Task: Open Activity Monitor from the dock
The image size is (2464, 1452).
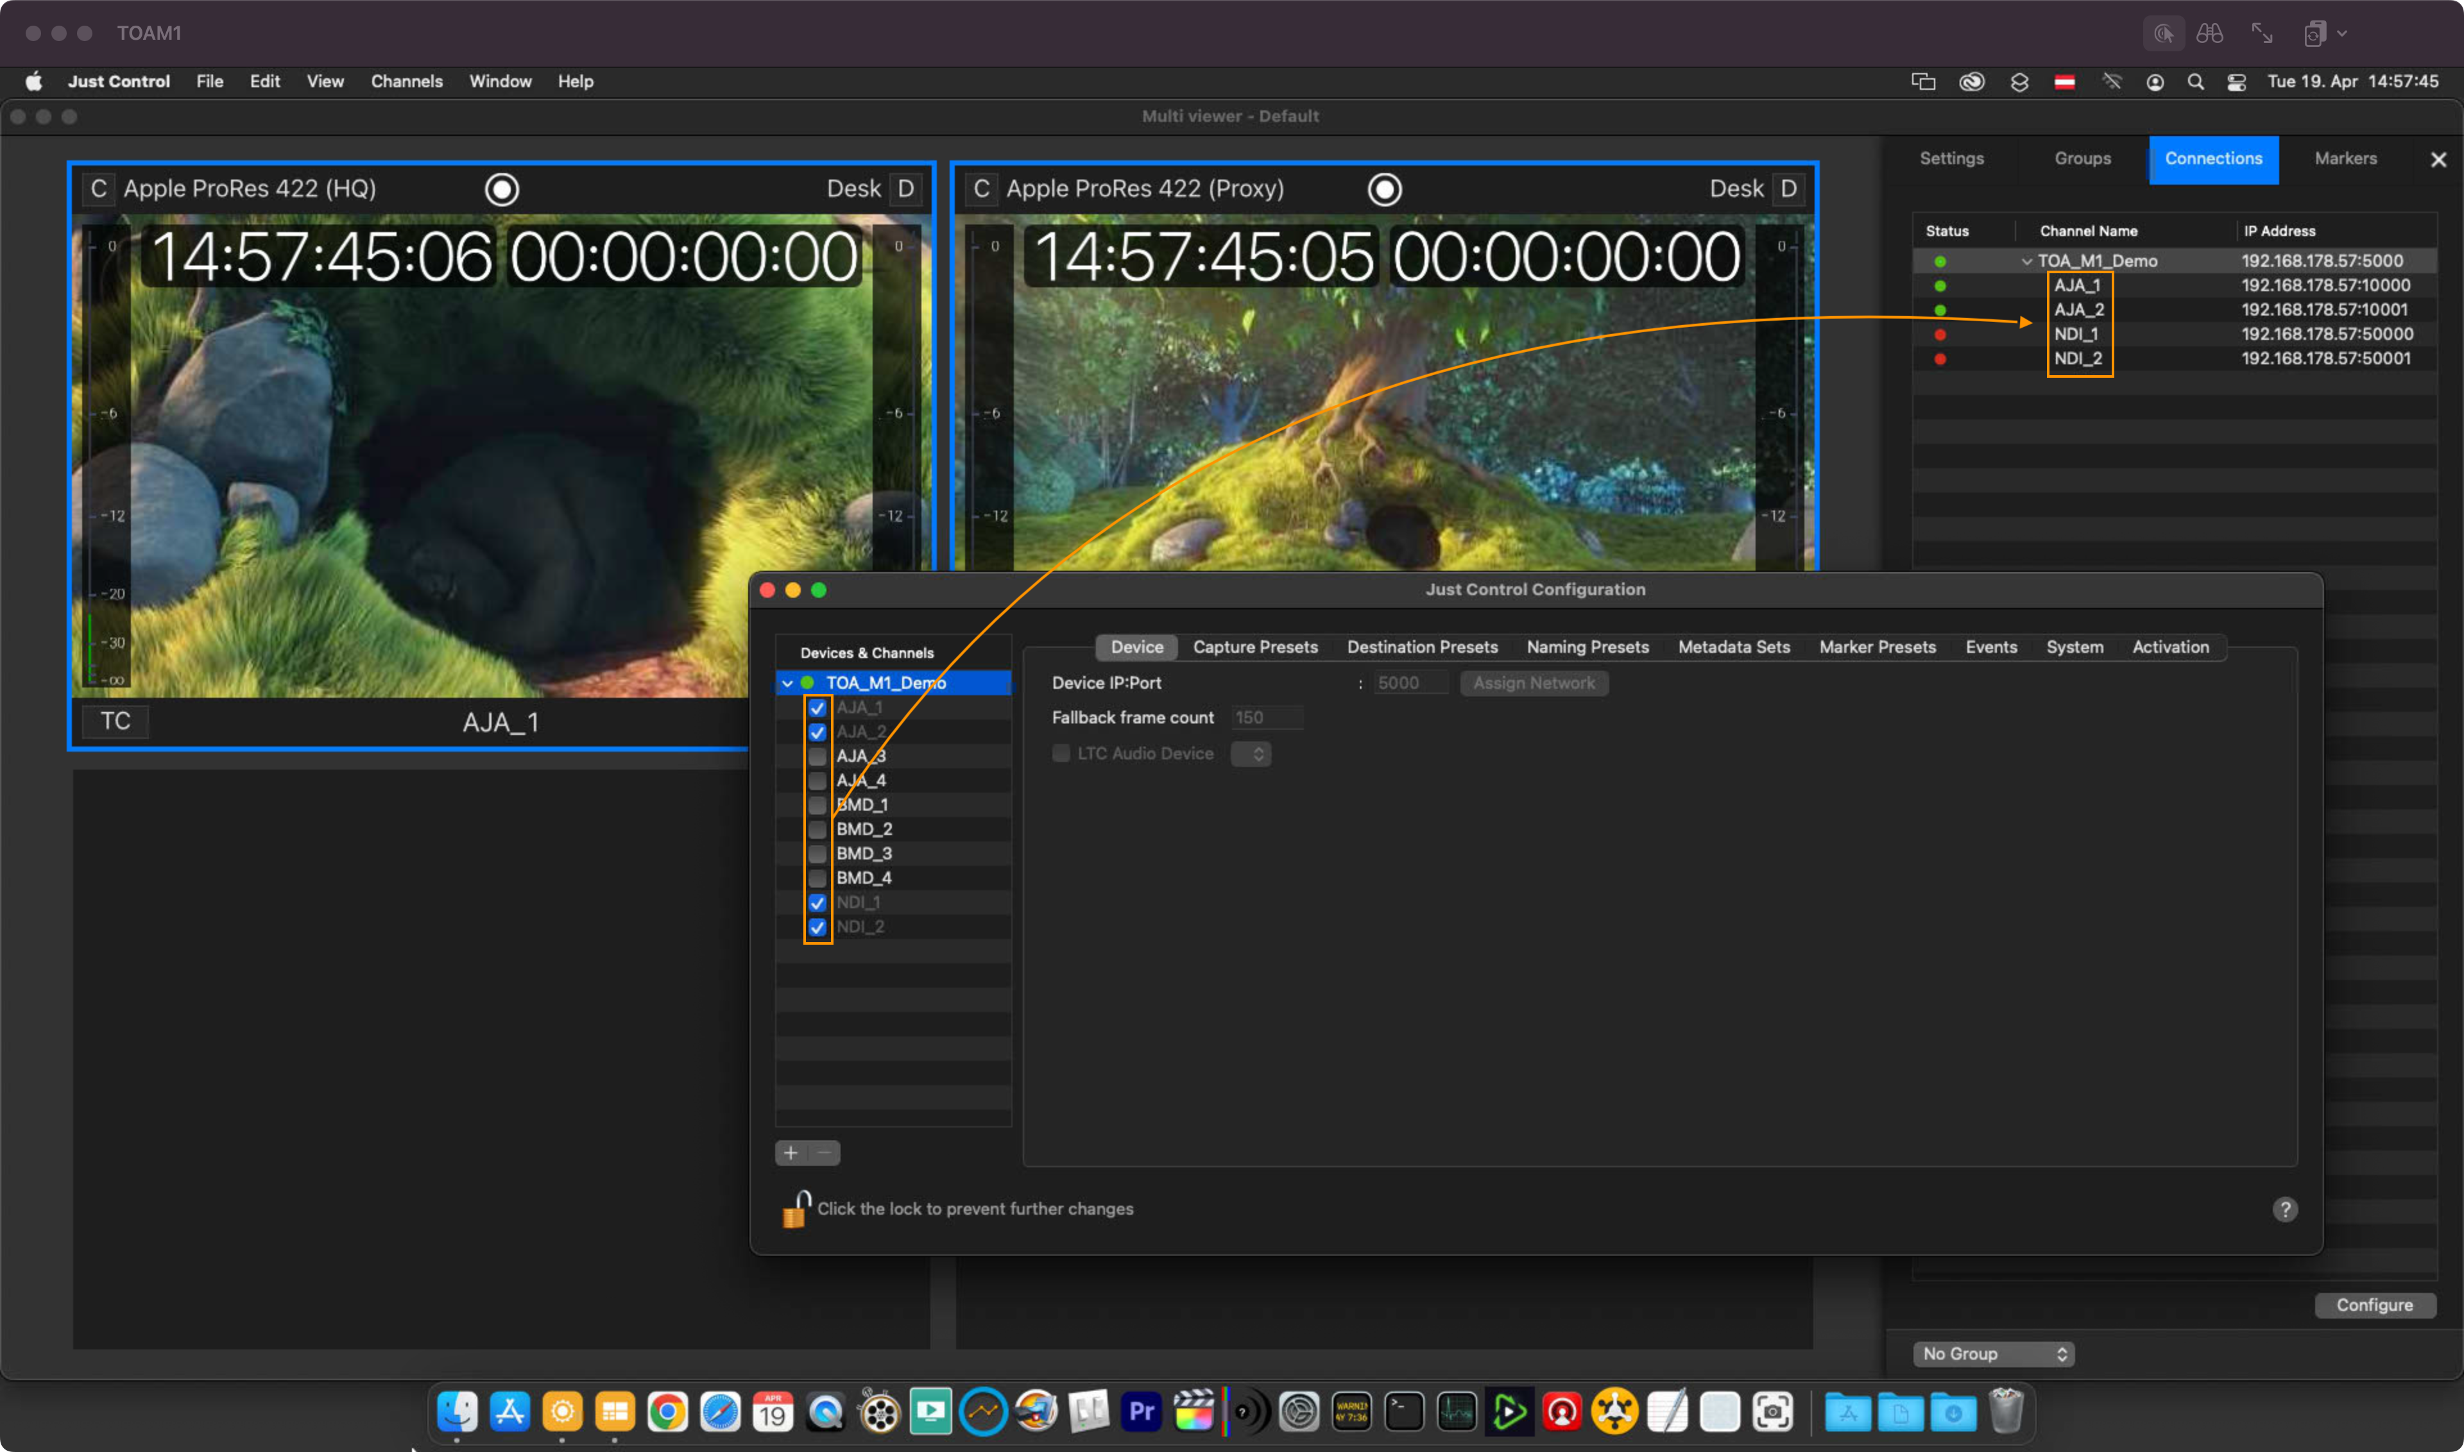Action: 1457,1411
